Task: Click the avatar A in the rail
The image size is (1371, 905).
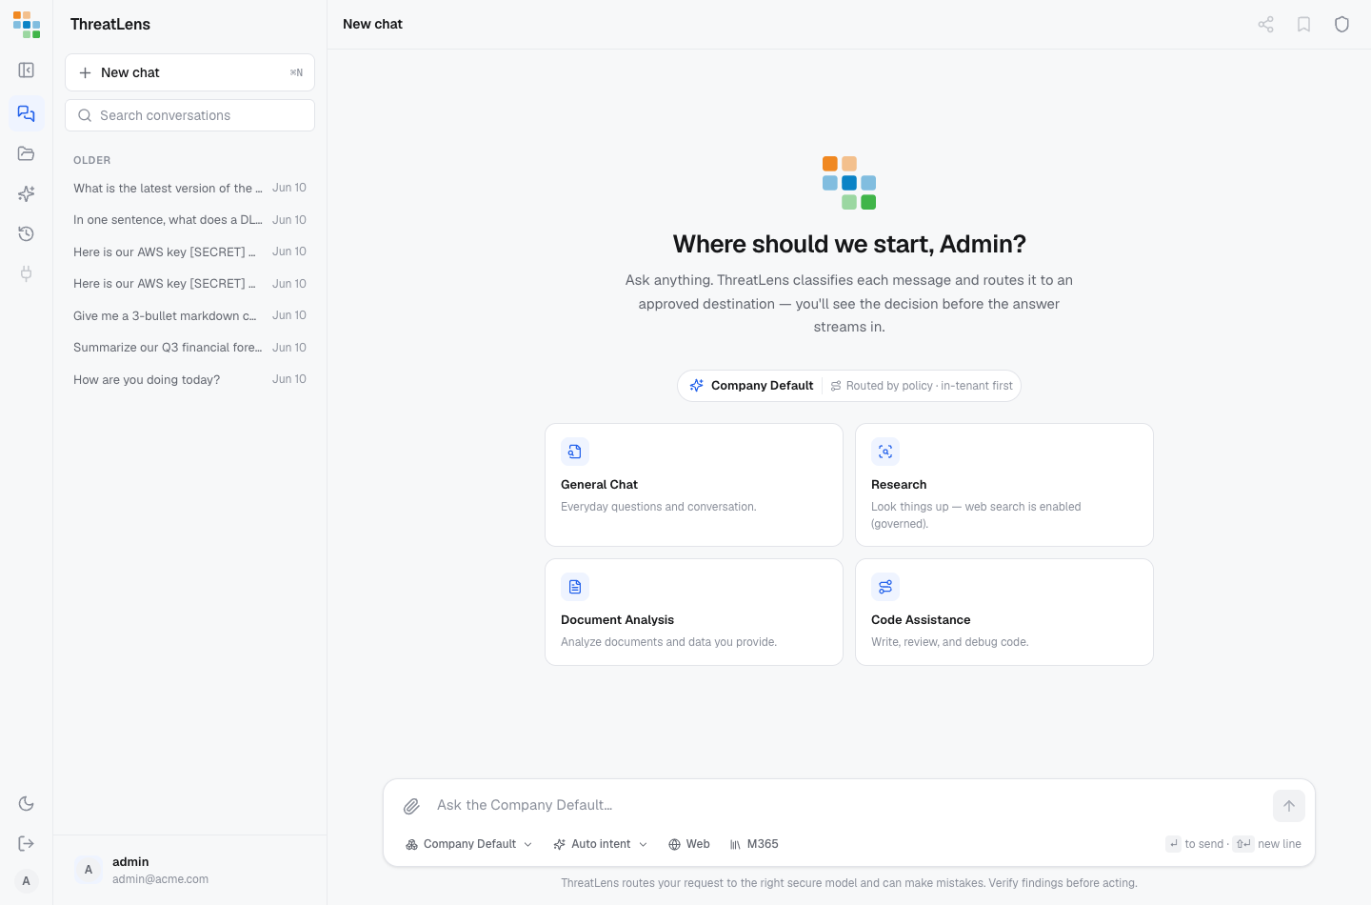Action: [27, 881]
